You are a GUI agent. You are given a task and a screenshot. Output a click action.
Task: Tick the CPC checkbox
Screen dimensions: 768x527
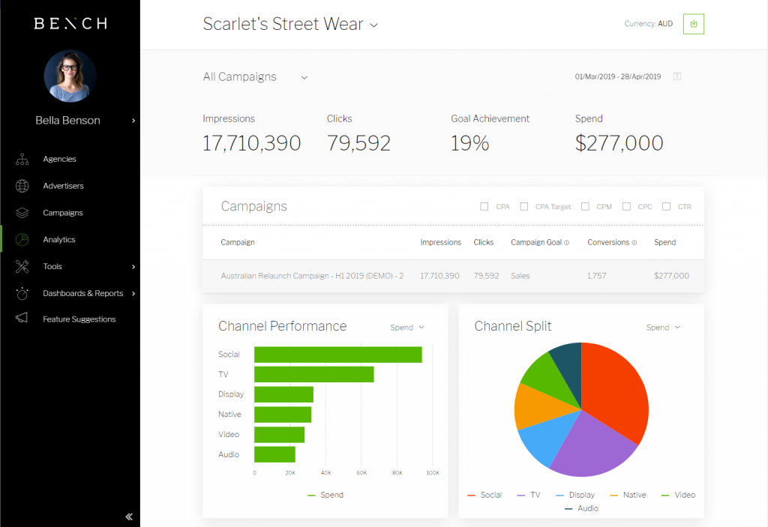[626, 207]
